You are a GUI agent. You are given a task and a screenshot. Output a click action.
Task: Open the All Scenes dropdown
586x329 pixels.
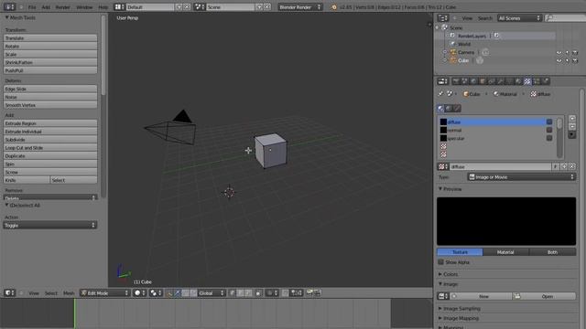(x=519, y=18)
